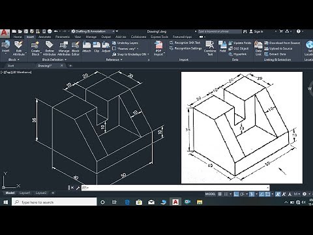Screen dimensions: 313x235
Task: Click the Attach reference icon
Action: pos(87,44)
